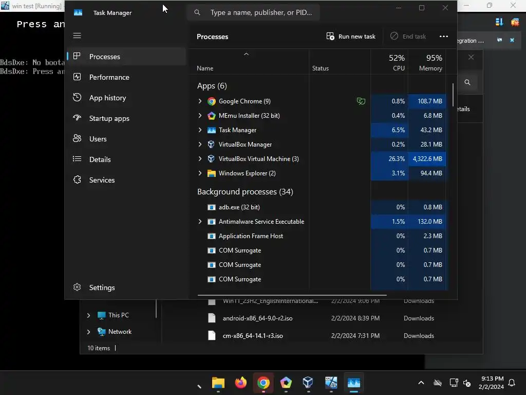Click the VirtualBox Manager cube icon
The width and height of the screenshot is (526, 395).
coord(211,145)
